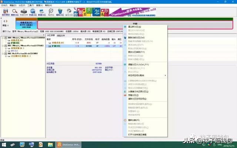Open File Explorer from the taskbar
Viewport: 237px width, 148px height.
pos(50,145)
